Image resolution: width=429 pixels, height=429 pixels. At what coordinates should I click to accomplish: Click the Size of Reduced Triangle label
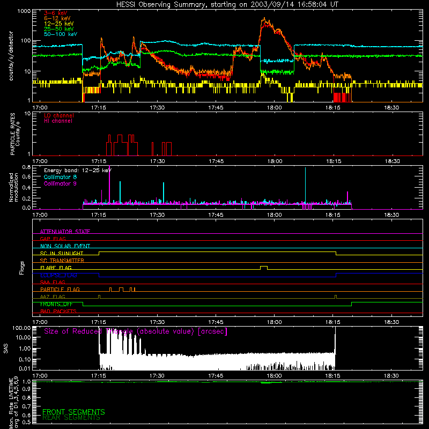tap(136, 331)
